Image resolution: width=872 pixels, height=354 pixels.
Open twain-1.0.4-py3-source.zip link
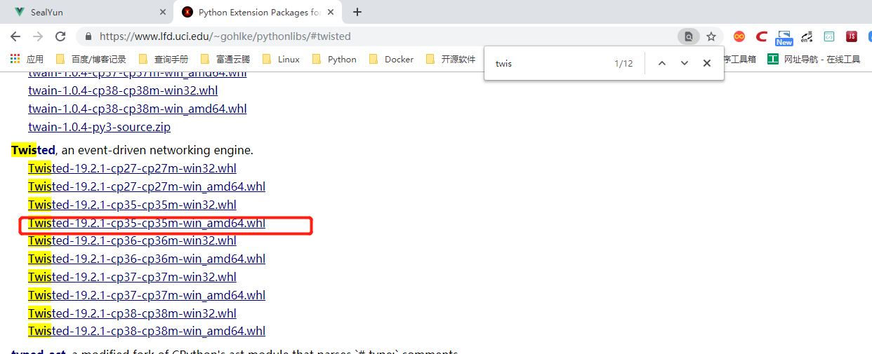click(99, 127)
